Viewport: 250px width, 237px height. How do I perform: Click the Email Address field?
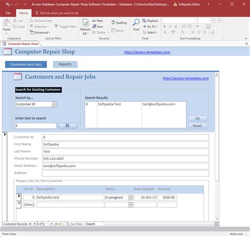126,166
